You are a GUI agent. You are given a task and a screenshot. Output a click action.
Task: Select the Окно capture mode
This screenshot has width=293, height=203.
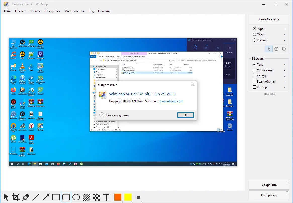click(255, 34)
